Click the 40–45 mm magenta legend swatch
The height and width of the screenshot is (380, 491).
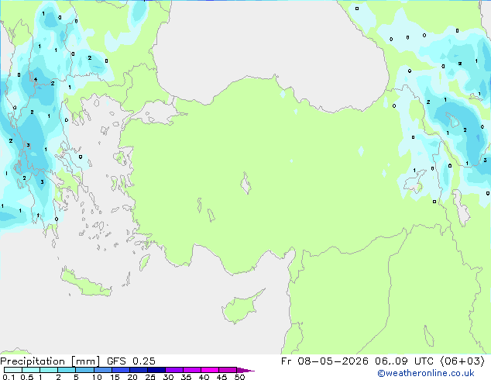tap(210, 370)
